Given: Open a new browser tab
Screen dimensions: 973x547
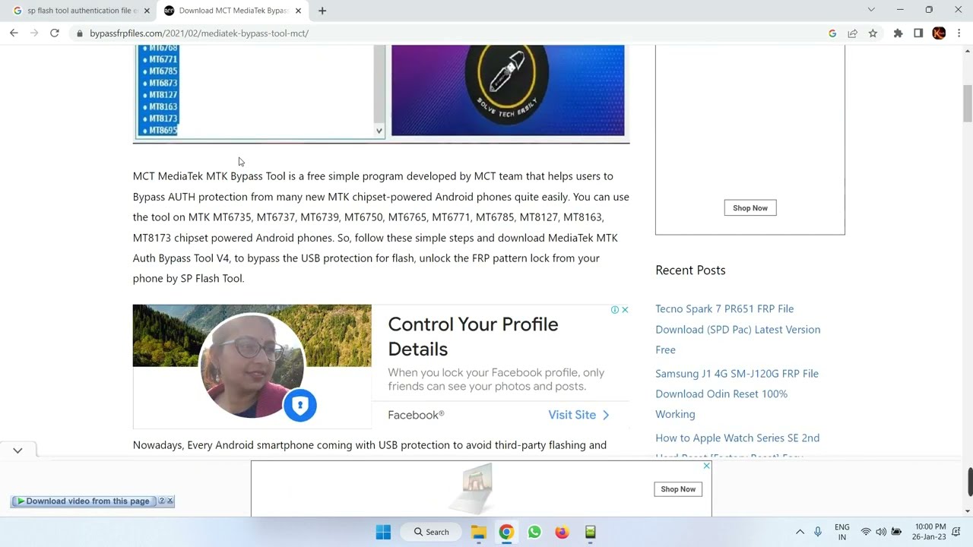Looking at the screenshot, I should (322, 11).
